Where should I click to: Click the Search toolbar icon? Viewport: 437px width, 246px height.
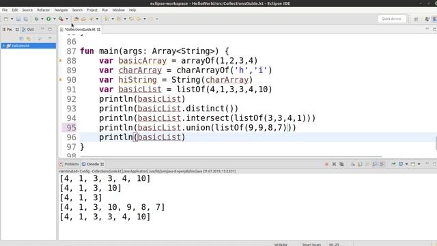click(91, 19)
